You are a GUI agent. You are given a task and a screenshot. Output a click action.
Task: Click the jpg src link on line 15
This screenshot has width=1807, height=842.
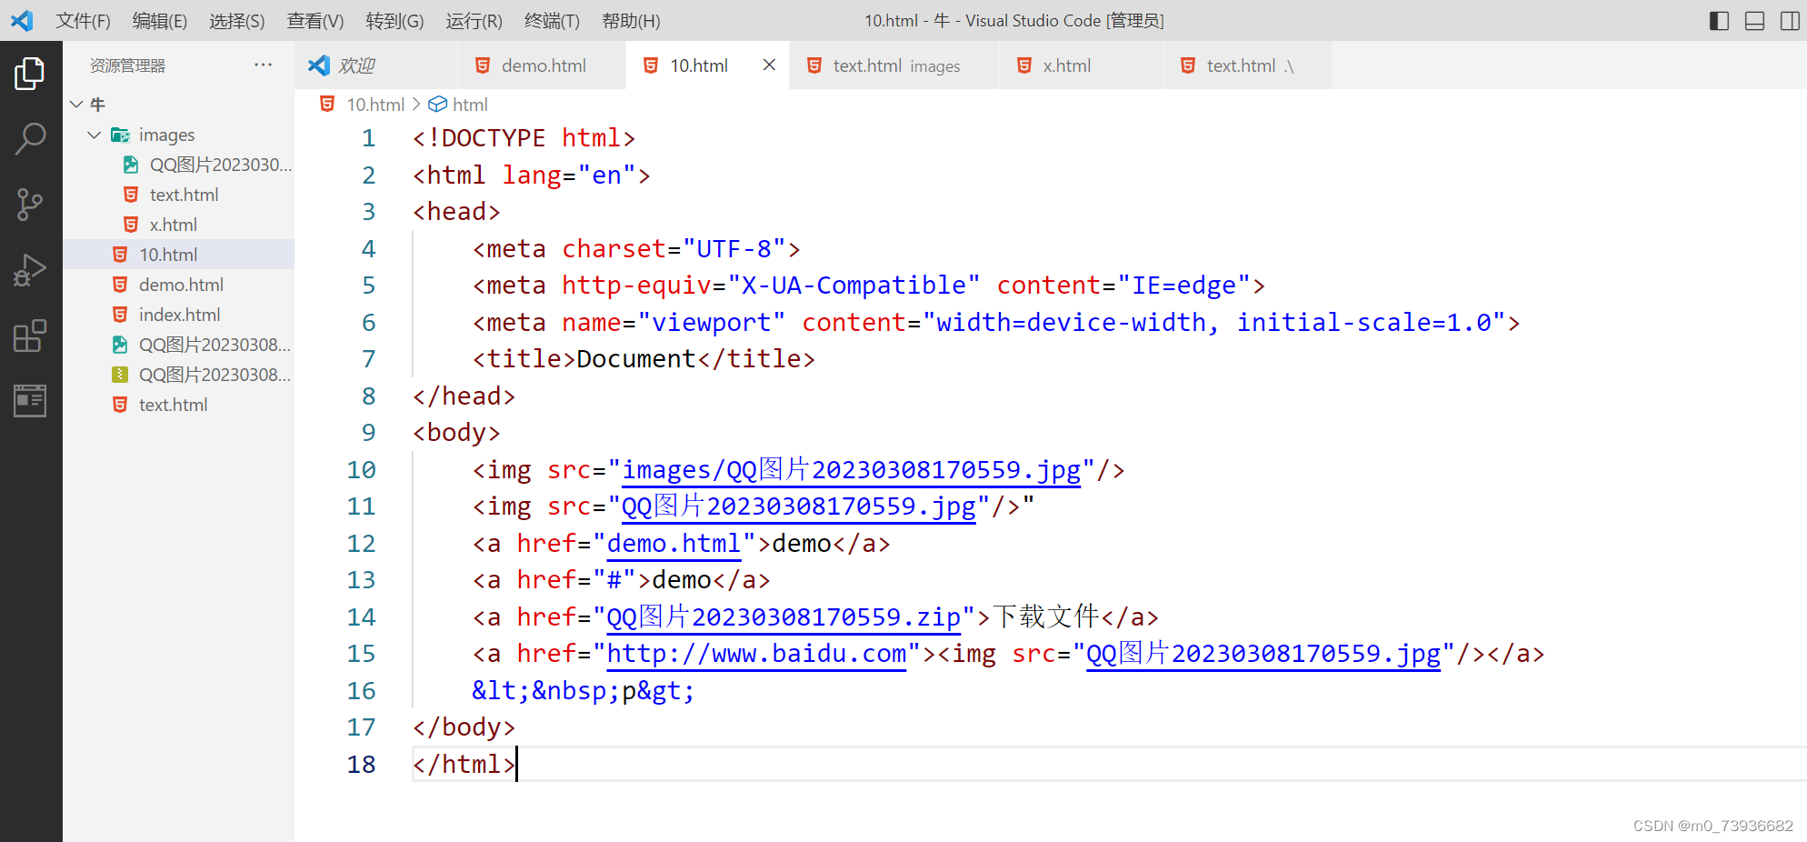pyautogui.click(x=1263, y=654)
